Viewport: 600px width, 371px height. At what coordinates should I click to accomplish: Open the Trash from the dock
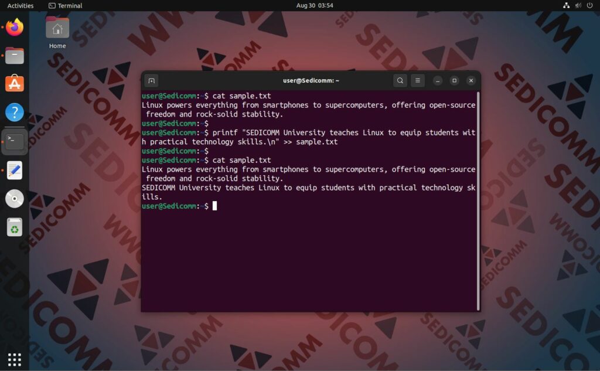(15, 227)
